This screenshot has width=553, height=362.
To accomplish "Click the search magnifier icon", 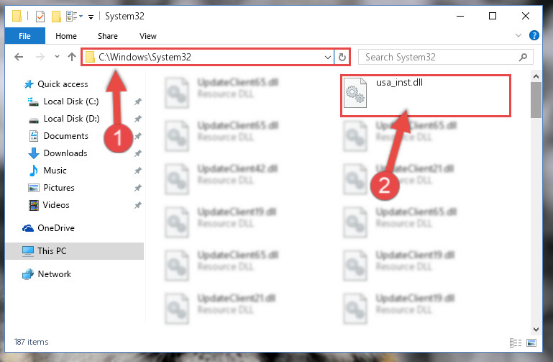I will 523,57.
